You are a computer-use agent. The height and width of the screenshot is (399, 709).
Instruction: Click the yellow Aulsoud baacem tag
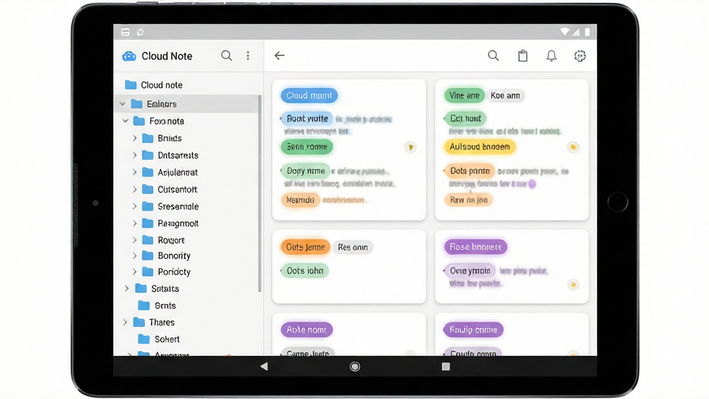pos(480,147)
